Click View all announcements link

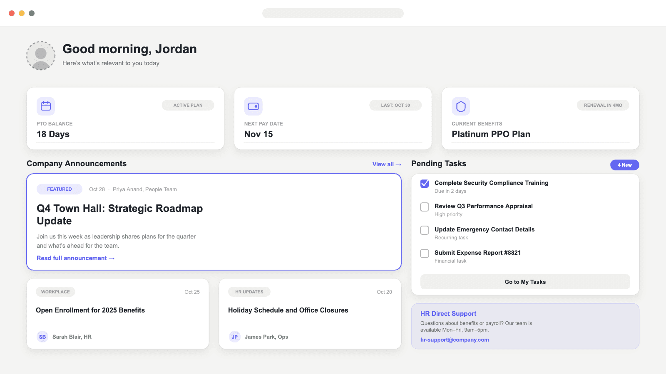[387, 164]
